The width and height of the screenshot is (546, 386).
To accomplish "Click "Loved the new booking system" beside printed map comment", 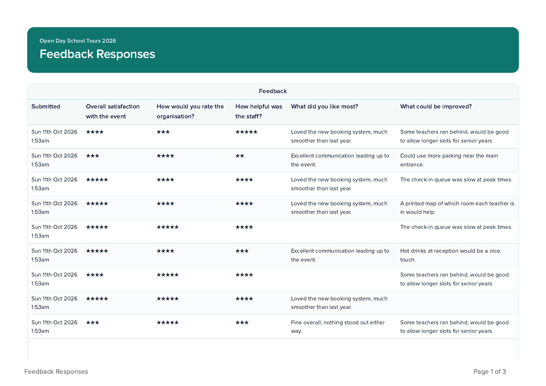I will 339,208.
